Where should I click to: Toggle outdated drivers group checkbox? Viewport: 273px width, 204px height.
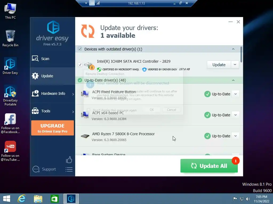(x=80, y=49)
